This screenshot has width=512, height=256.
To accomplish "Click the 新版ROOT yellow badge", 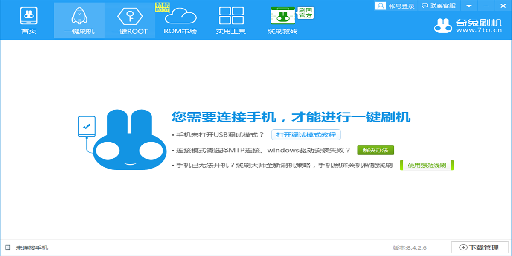I will point(162,8).
